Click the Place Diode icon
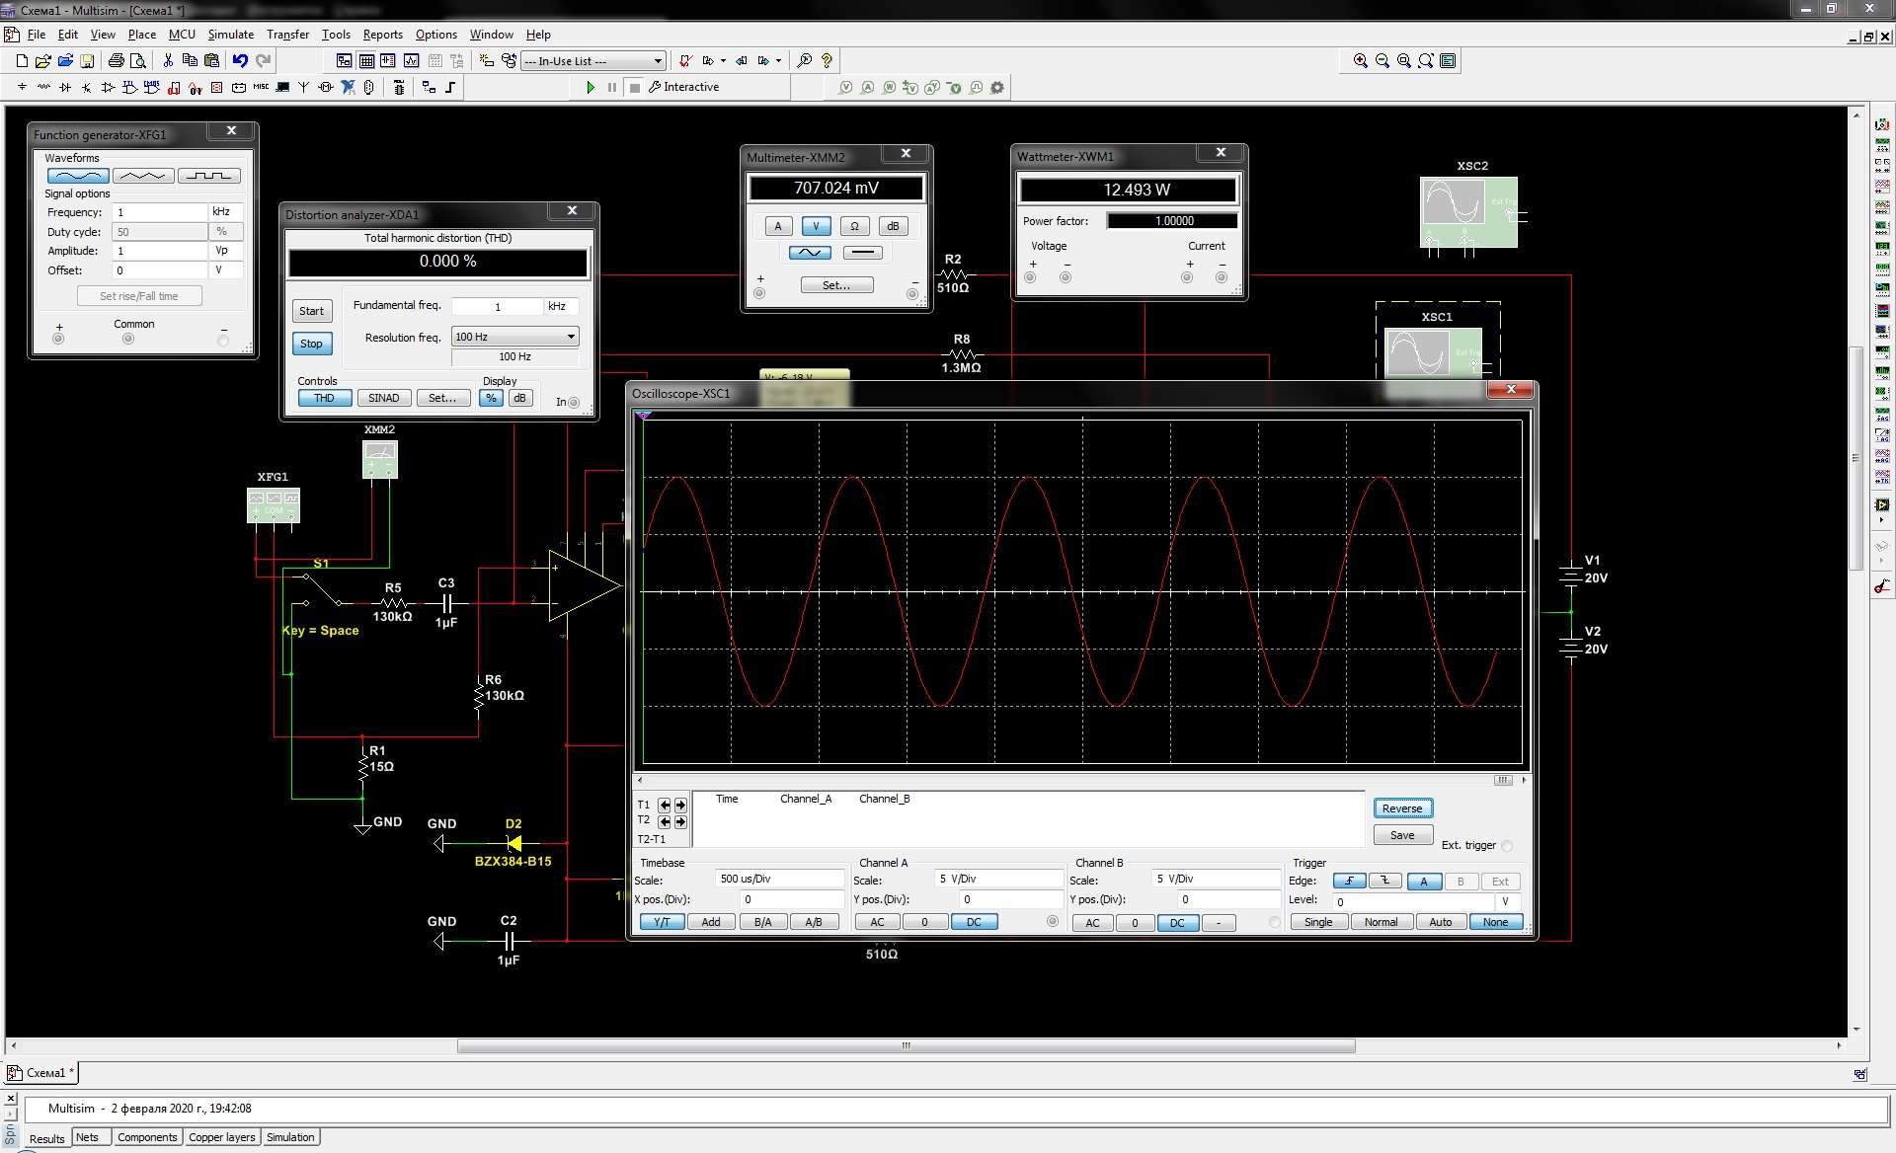The height and width of the screenshot is (1153, 1896). tap(65, 87)
